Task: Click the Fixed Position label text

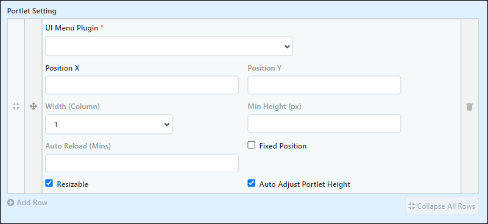Action: click(x=283, y=146)
